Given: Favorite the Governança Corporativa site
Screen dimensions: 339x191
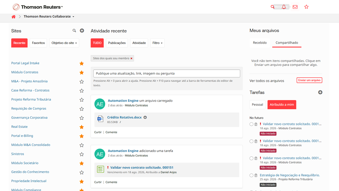Looking at the screenshot, I should (82, 118).
